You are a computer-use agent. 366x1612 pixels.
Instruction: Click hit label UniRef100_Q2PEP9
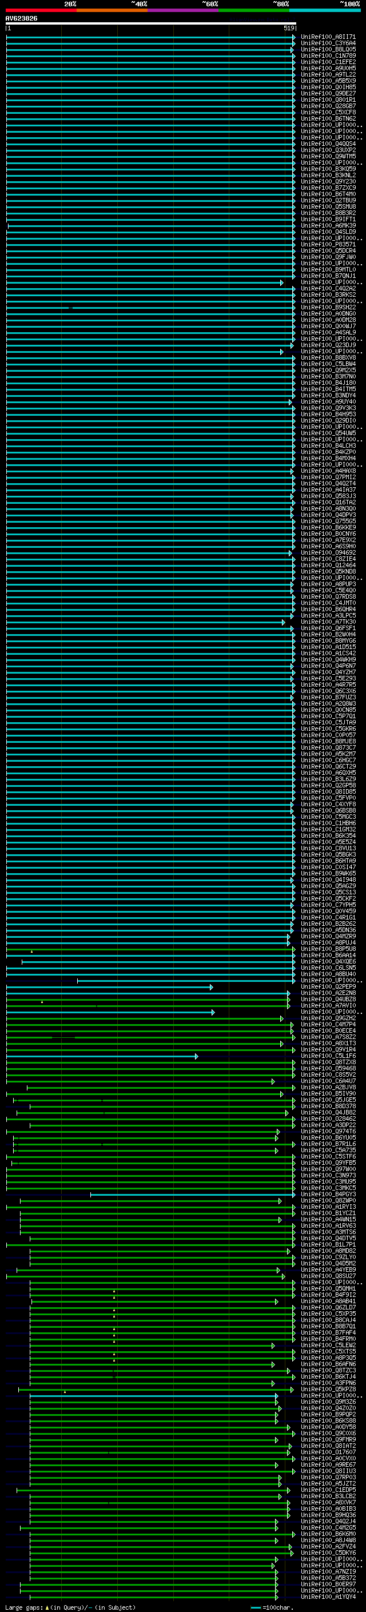coord(328,987)
